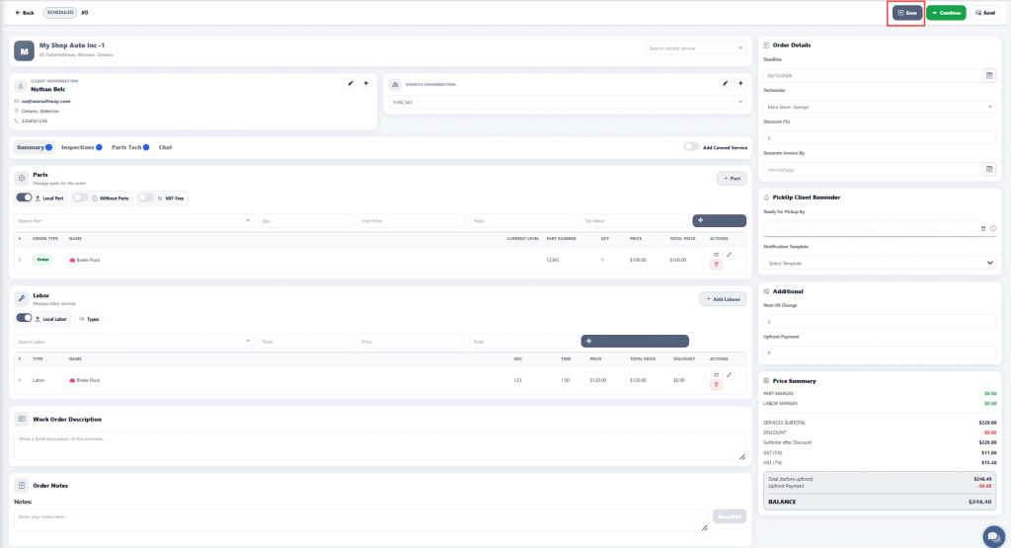
Task: Turn on Add Canned Service toggle
Action: pos(691,147)
